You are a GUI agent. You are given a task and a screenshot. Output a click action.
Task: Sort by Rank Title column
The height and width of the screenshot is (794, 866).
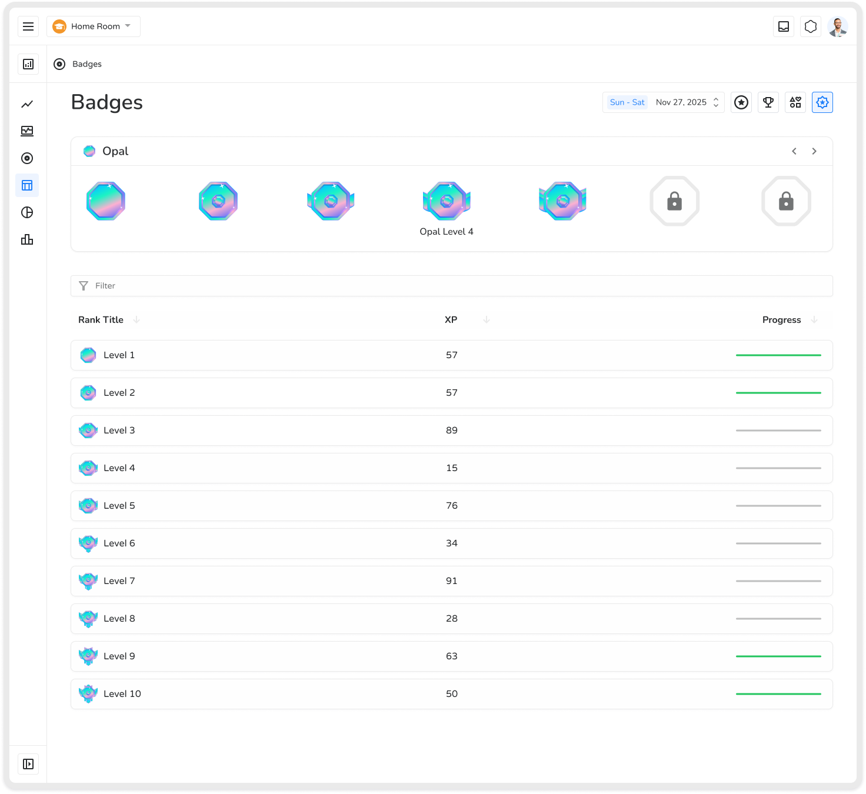click(x=101, y=320)
